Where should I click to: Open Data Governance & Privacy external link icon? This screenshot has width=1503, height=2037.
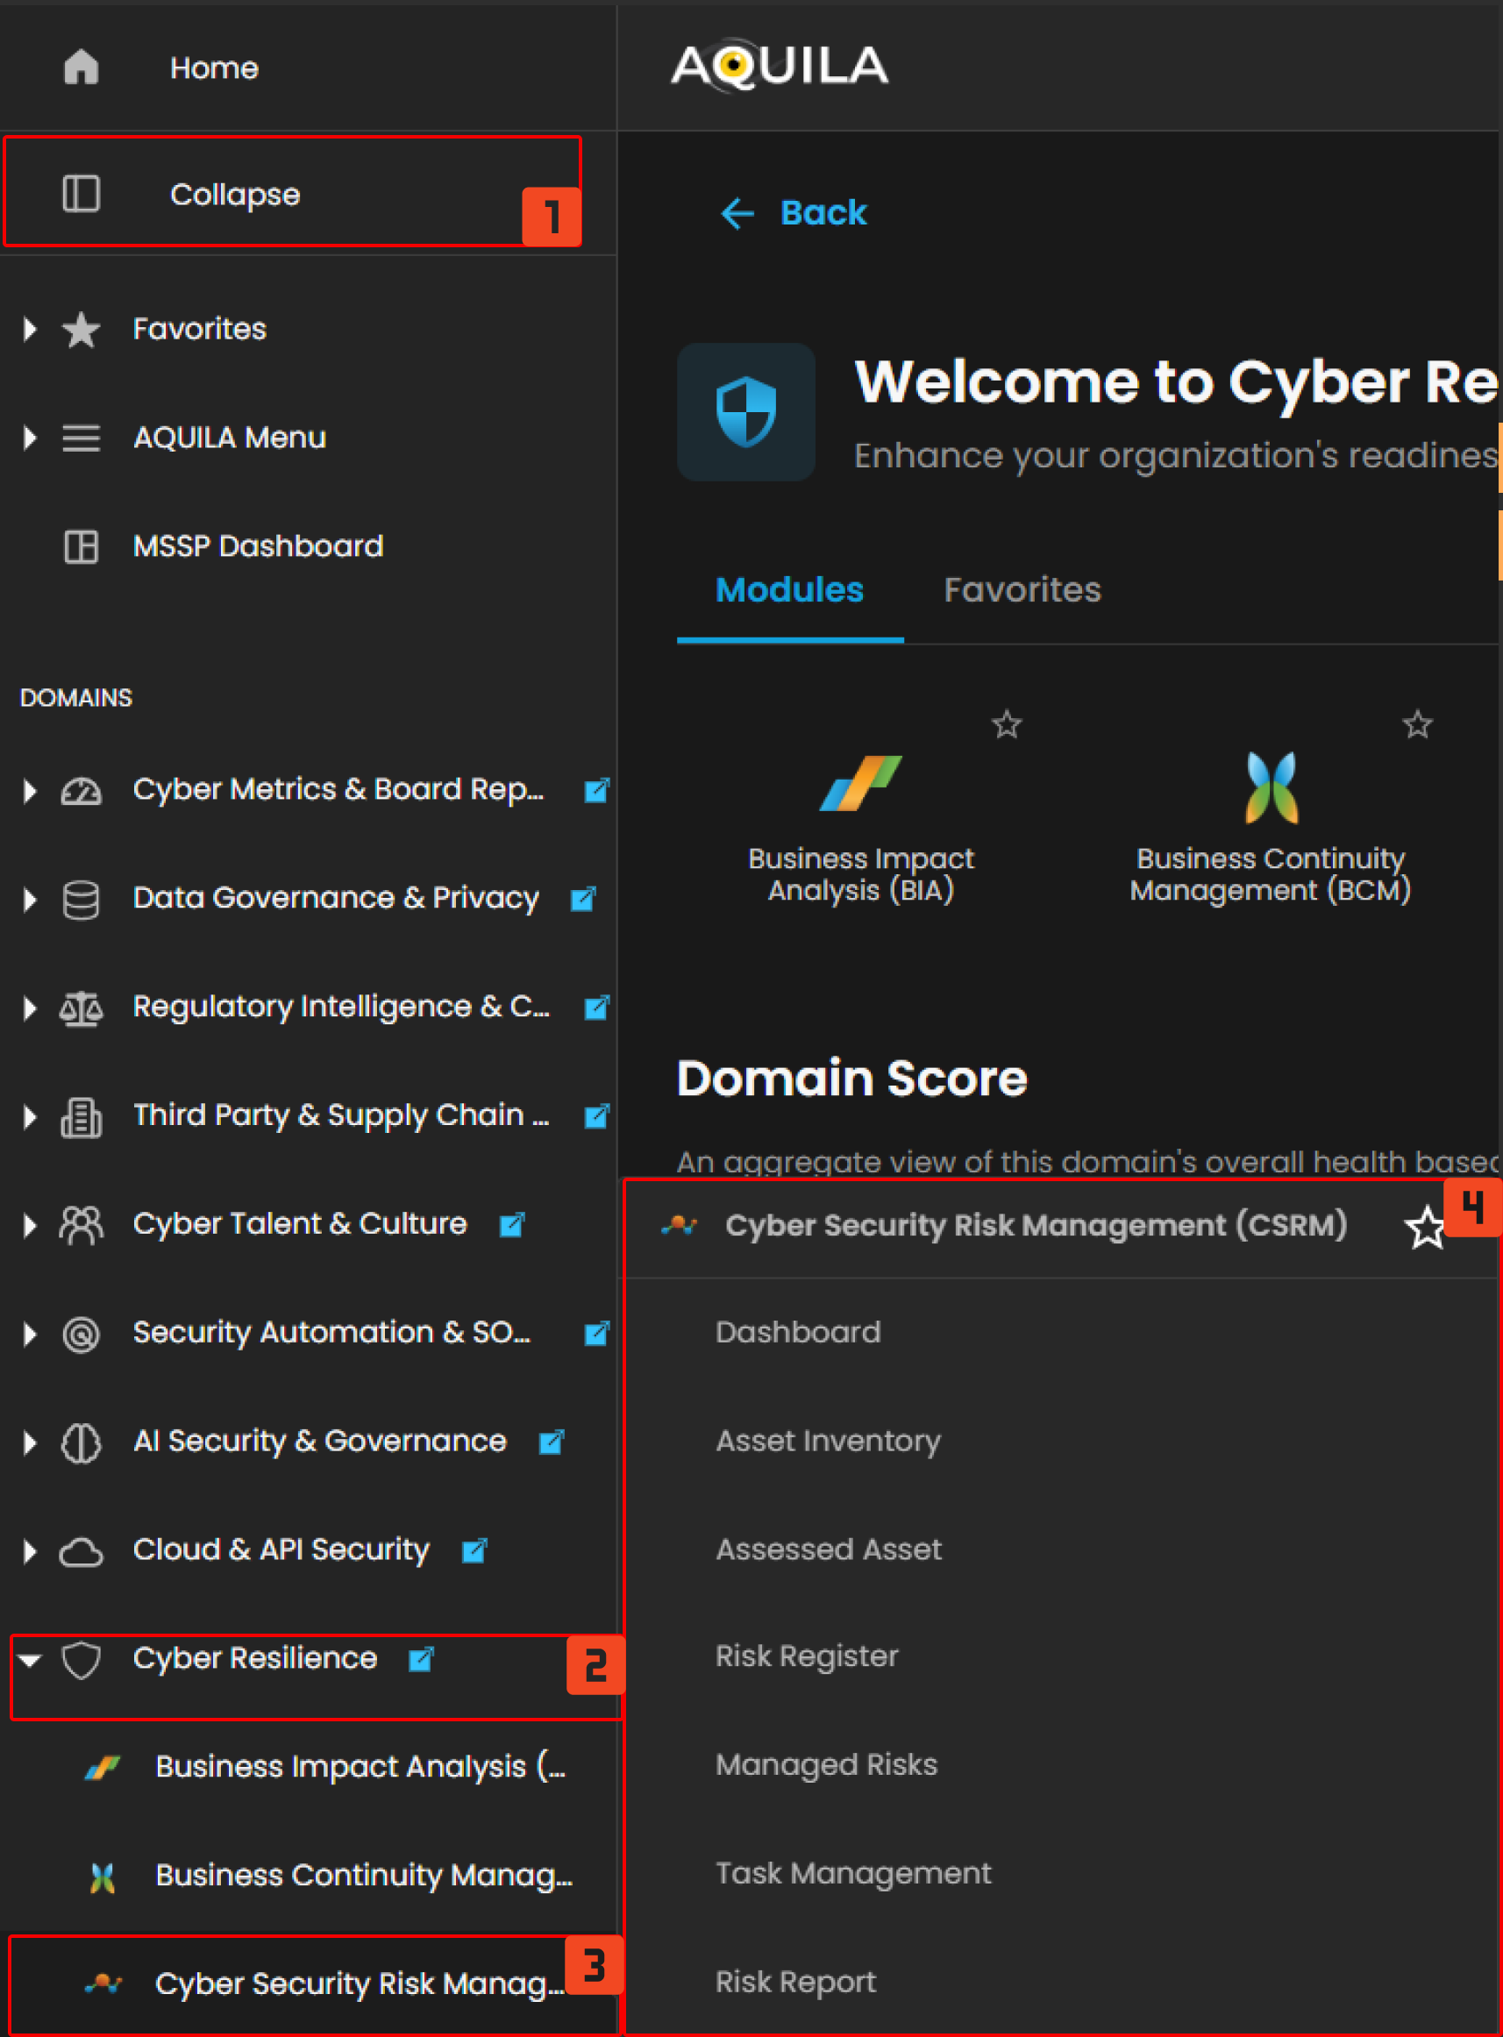click(583, 899)
